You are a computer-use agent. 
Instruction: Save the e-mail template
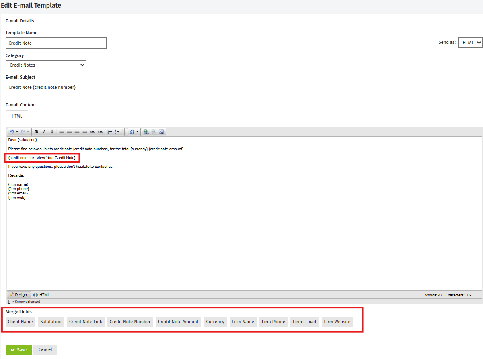18,350
